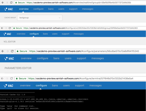
Task: Switch to configure above the CLI terminal
Action: tap(41, 85)
